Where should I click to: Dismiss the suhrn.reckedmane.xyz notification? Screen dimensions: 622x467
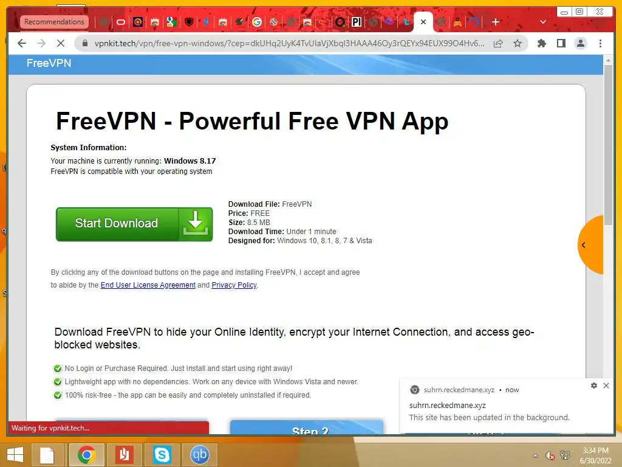[606, 386]
